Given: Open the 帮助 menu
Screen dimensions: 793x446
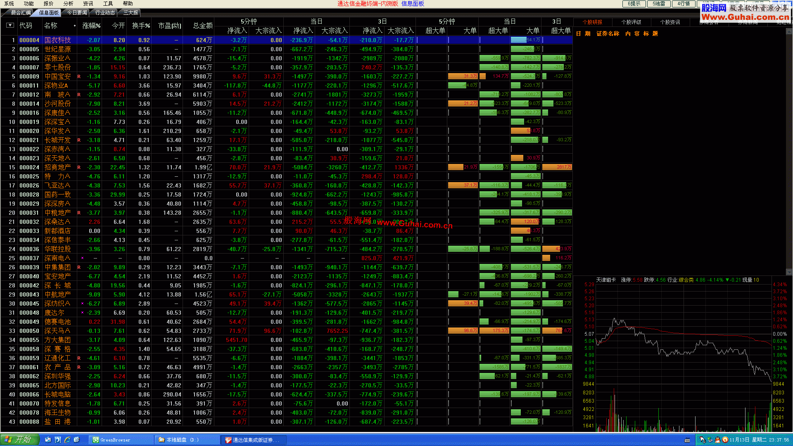Looking at the screenshot, I should point(128,3).
